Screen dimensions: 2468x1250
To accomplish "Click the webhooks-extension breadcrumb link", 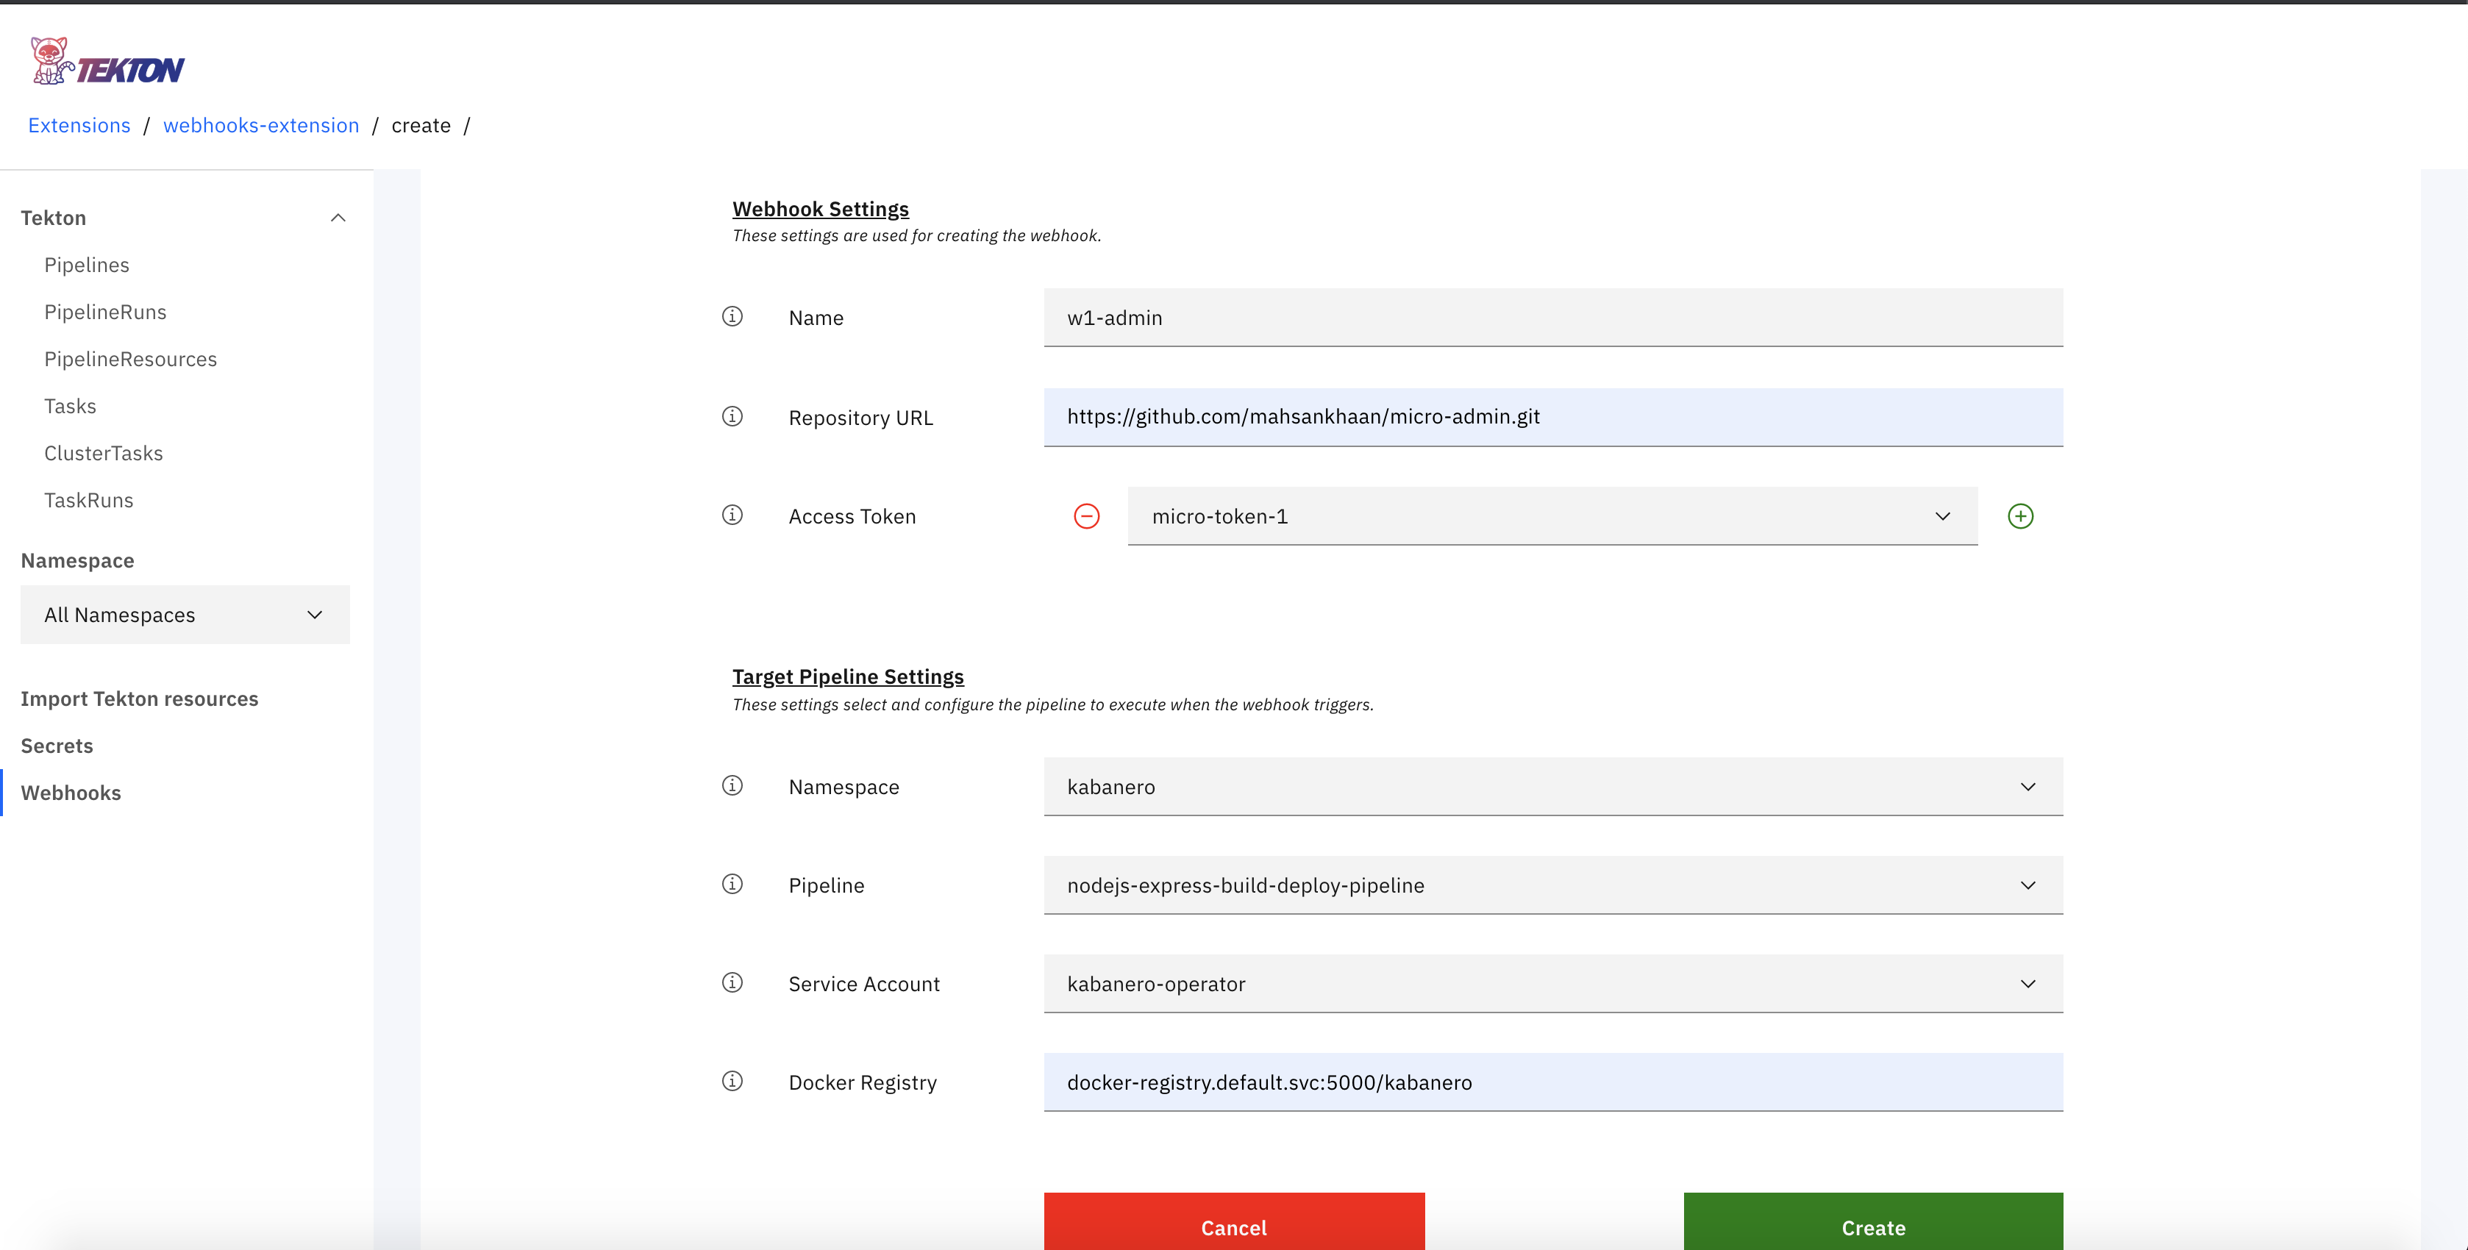I will click(x=260, y=124).
